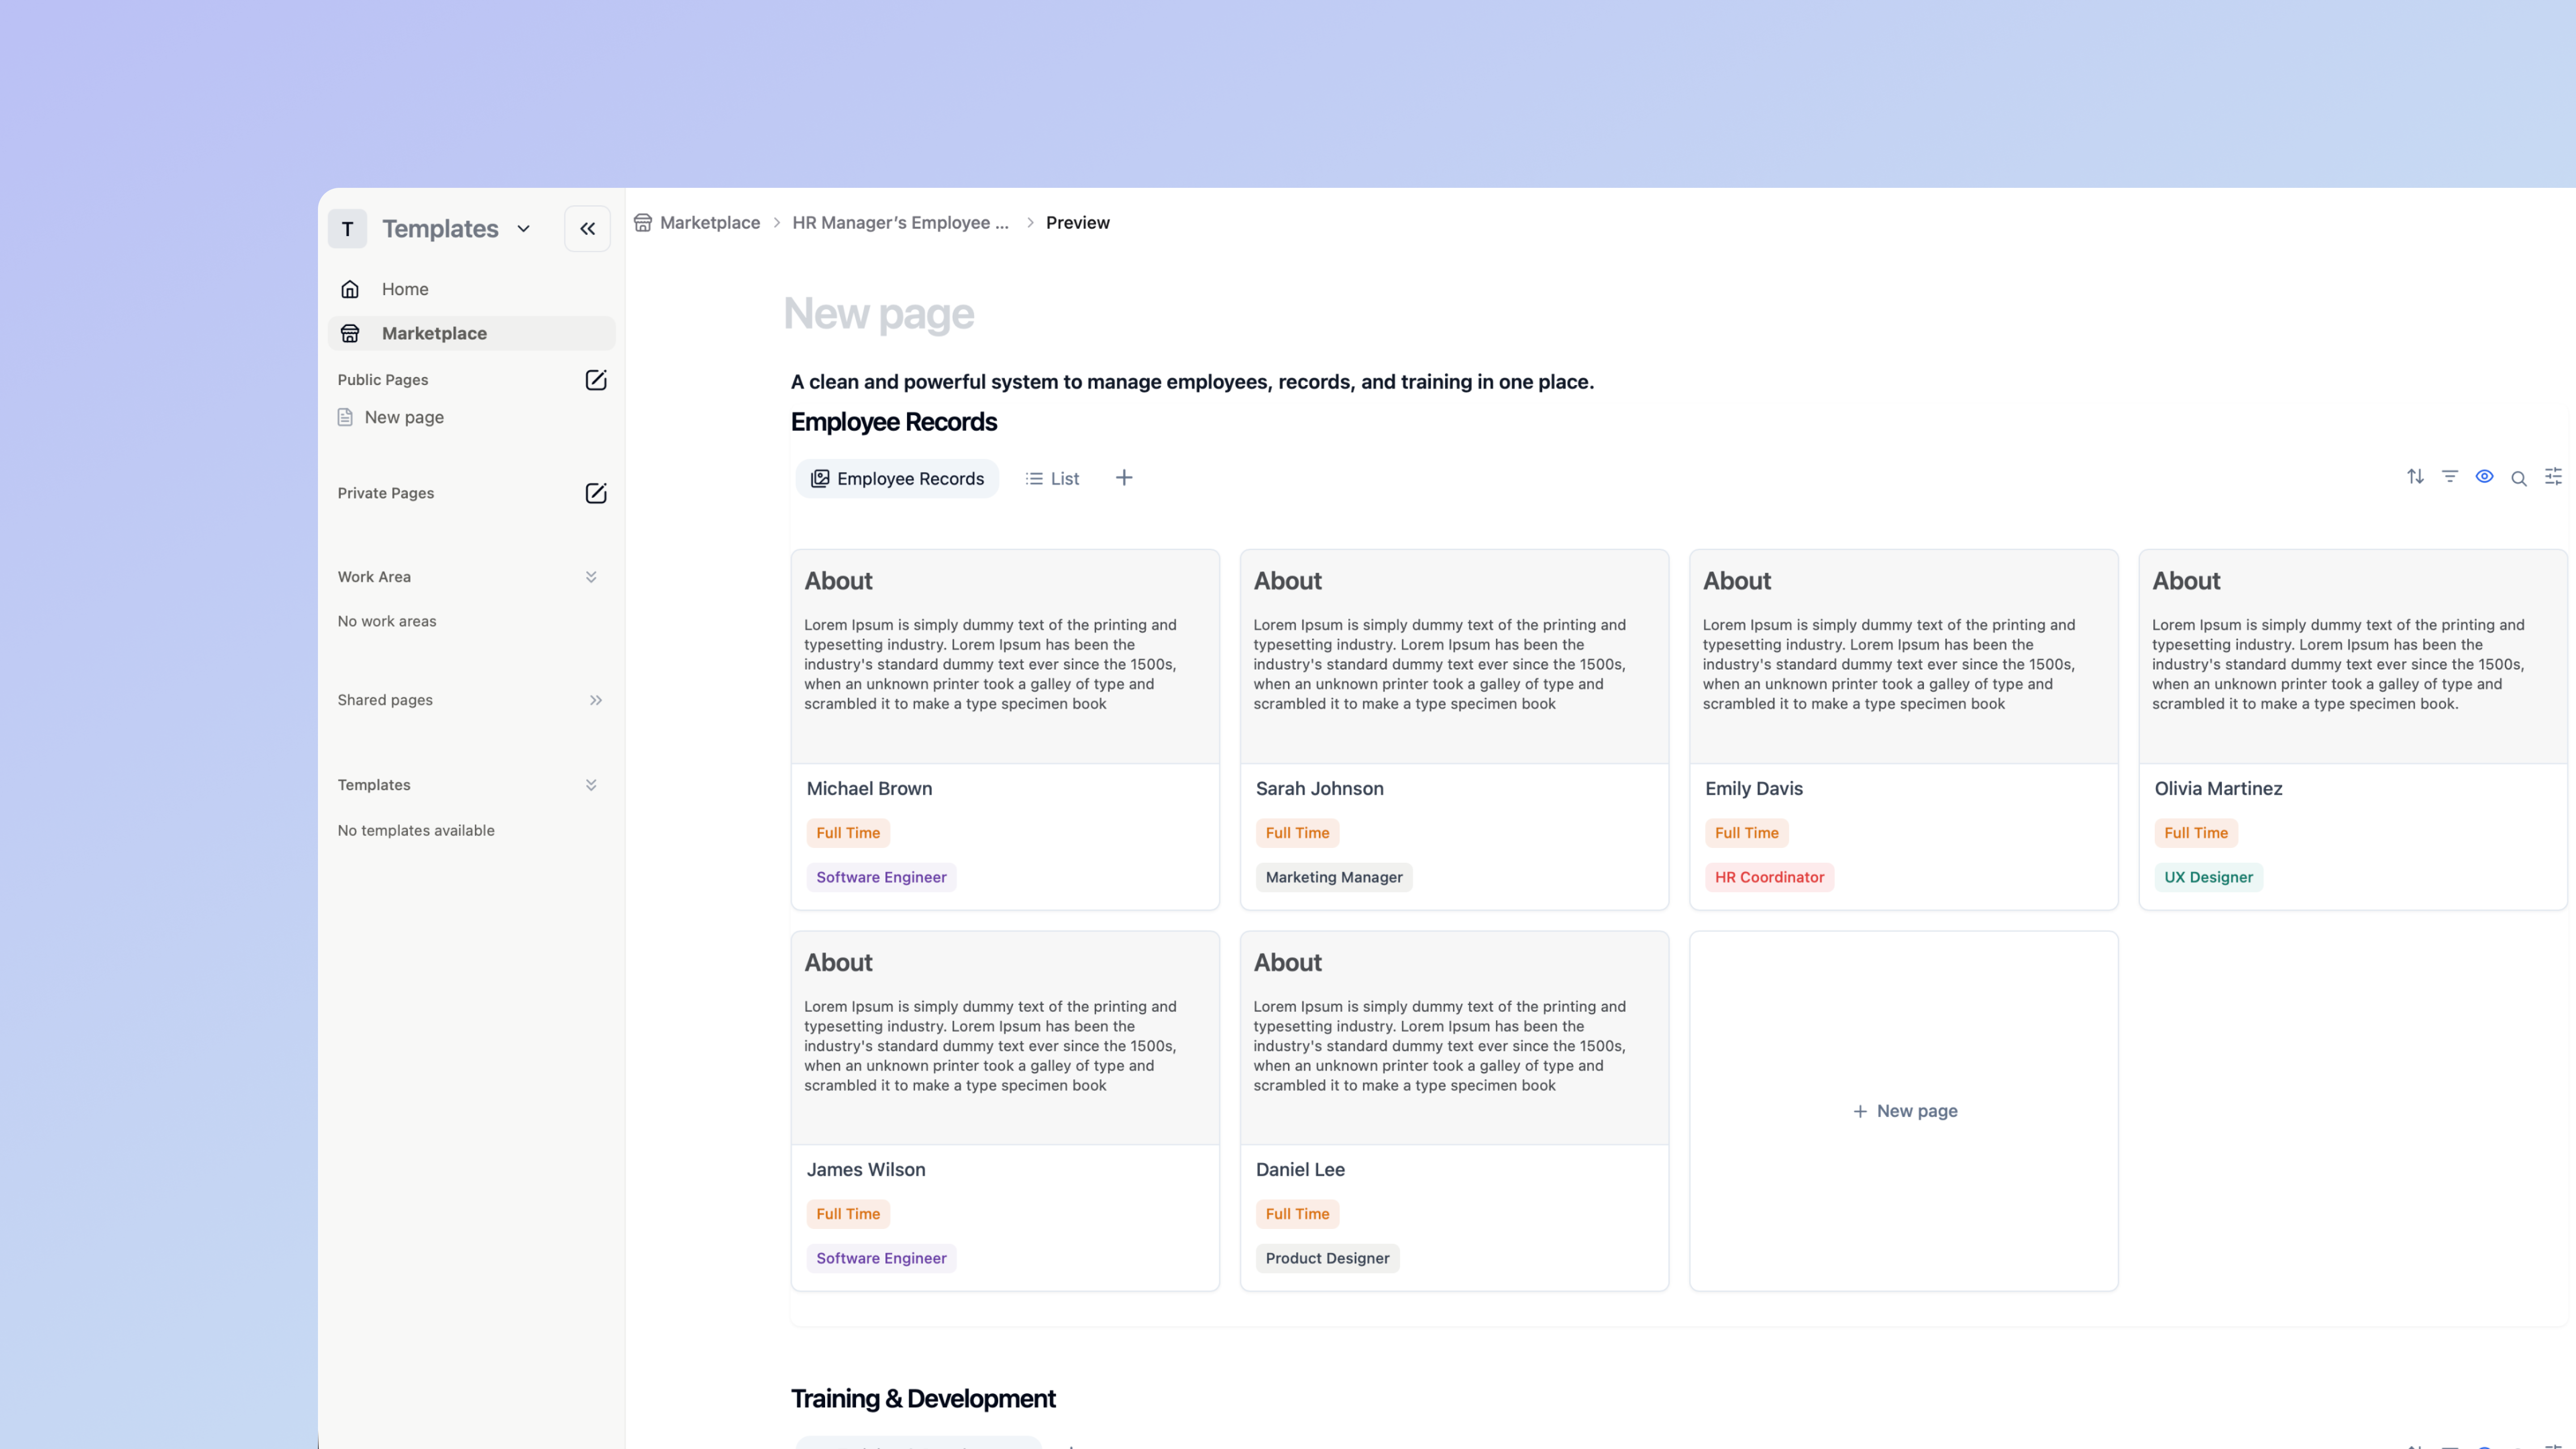Screen dimensions: 2576x1449
Task: Add a new view with plus icon
Action: coord(1124,478)
